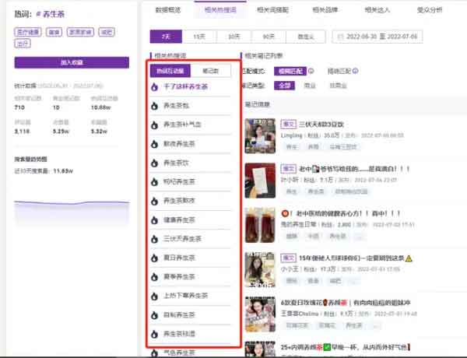Viewport: 467px width, 358px height.
Task: Click info icon next to 模糊匹配
Action: coord(311,71)
